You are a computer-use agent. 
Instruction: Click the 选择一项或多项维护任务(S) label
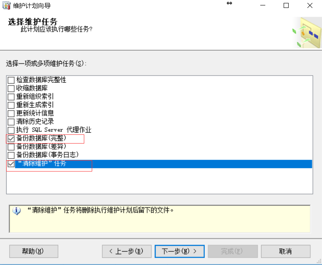click(46, 63)
